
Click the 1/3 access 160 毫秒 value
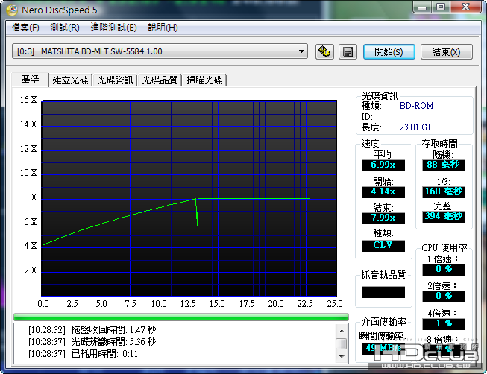444,191
